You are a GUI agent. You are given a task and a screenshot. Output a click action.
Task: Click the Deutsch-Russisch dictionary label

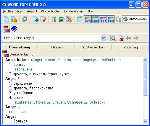pyautogui.click(x=22, y=54)
